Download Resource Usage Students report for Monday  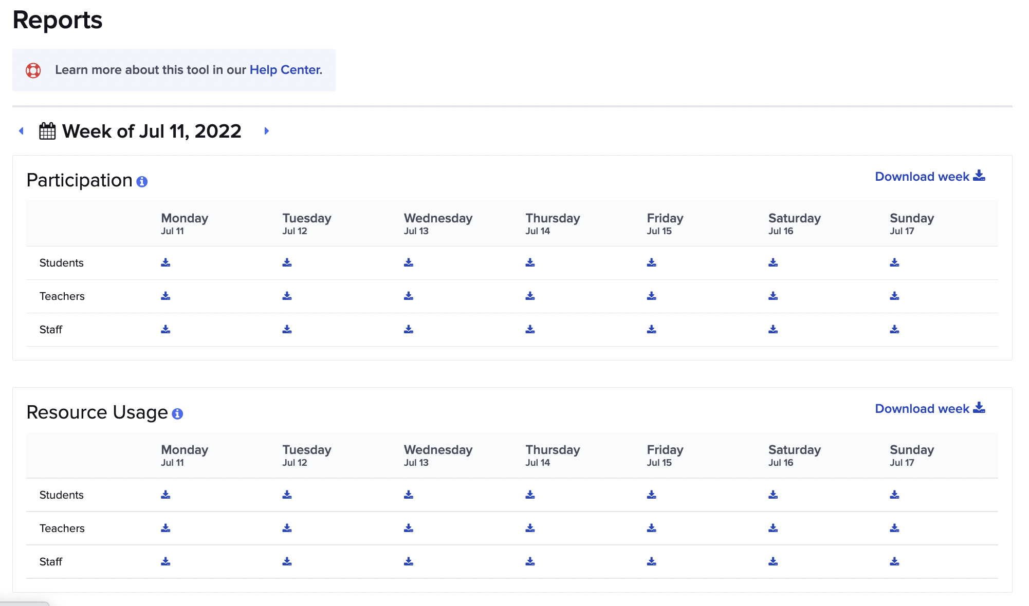(166, 495)
